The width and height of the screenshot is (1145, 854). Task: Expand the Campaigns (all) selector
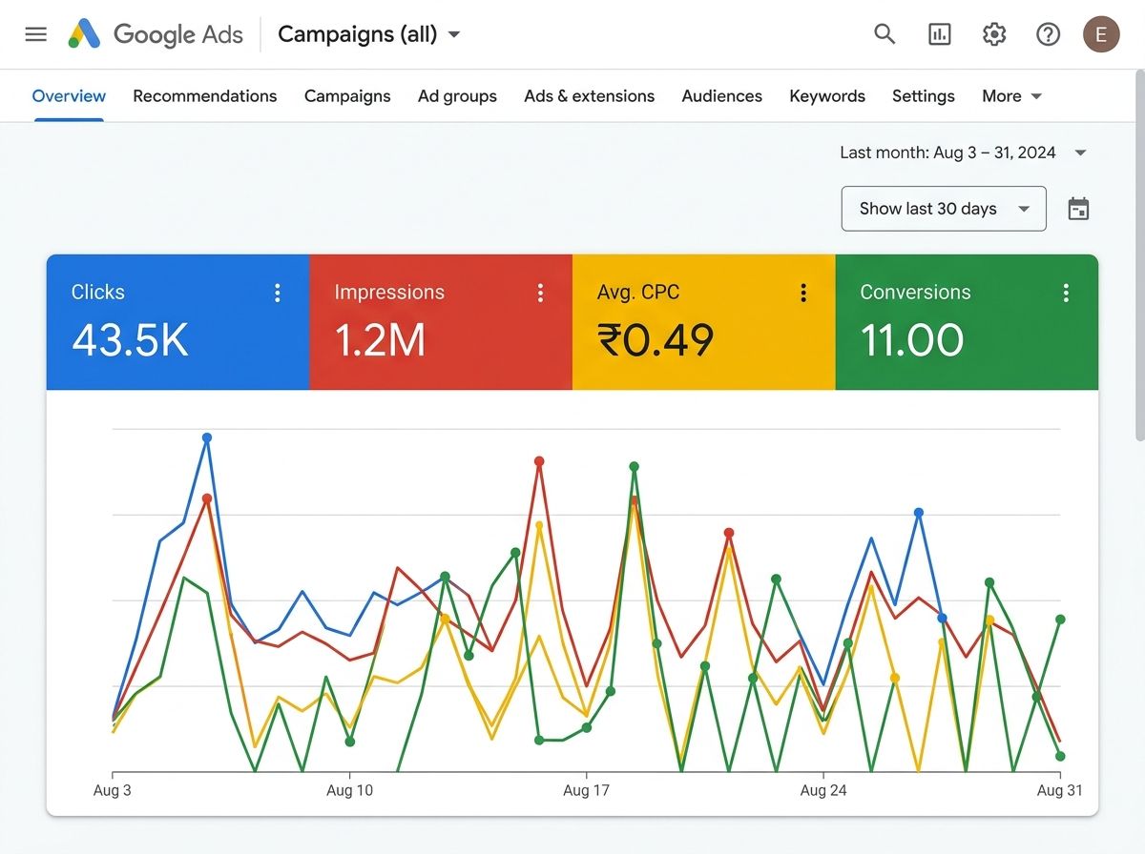click(369, 34)
